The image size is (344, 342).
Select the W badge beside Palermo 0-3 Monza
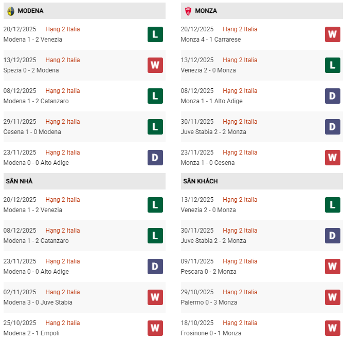(332, 297)
